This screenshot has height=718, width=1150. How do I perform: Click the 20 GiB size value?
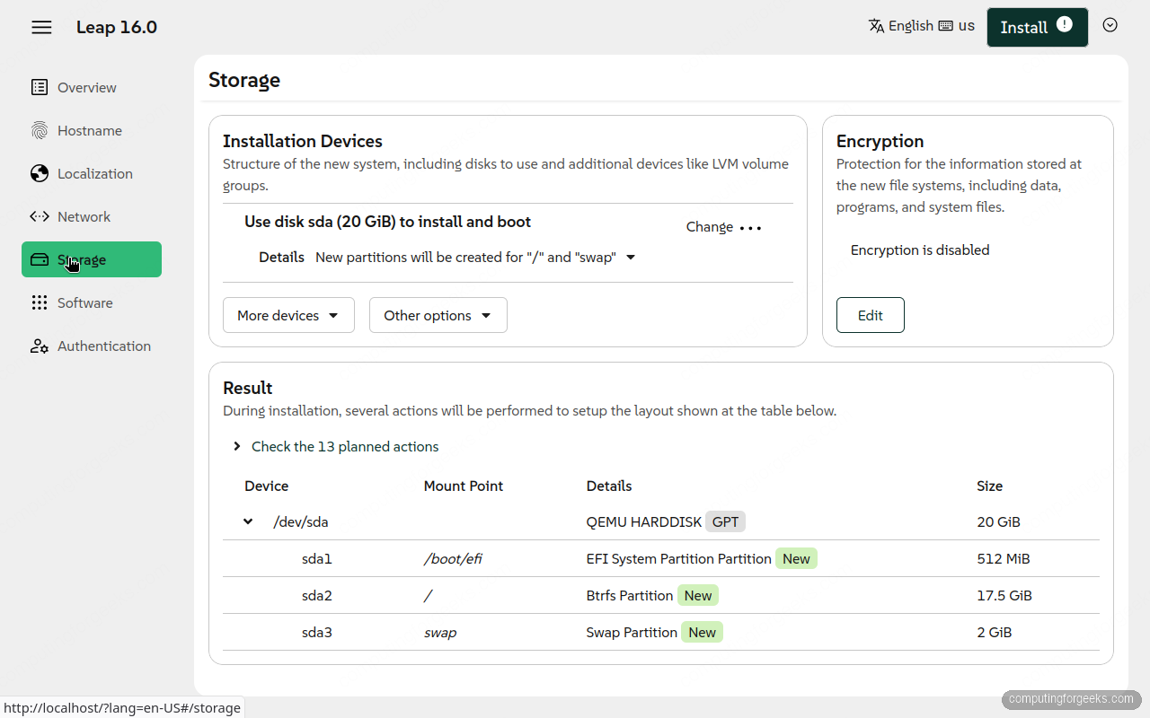pyautogui.click(x=999, y=521)
